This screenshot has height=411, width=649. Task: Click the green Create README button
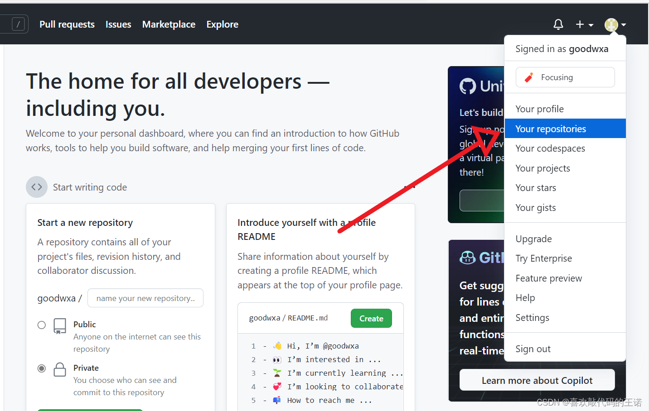coord(371,318)
